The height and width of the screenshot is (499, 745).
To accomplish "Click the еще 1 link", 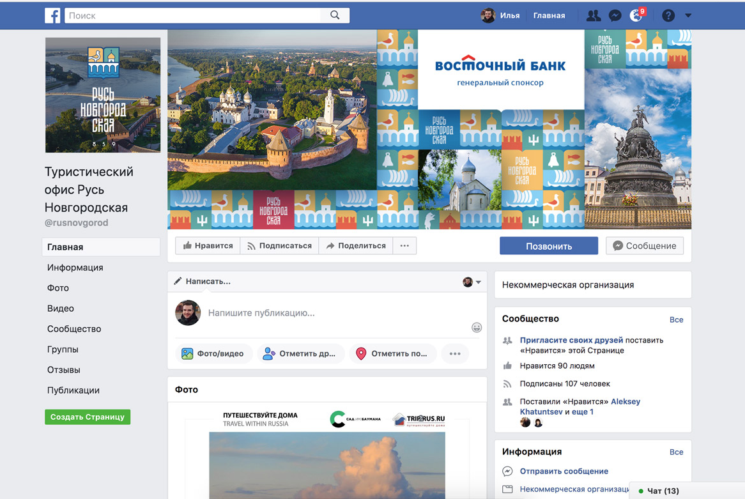I will [583, 412].
